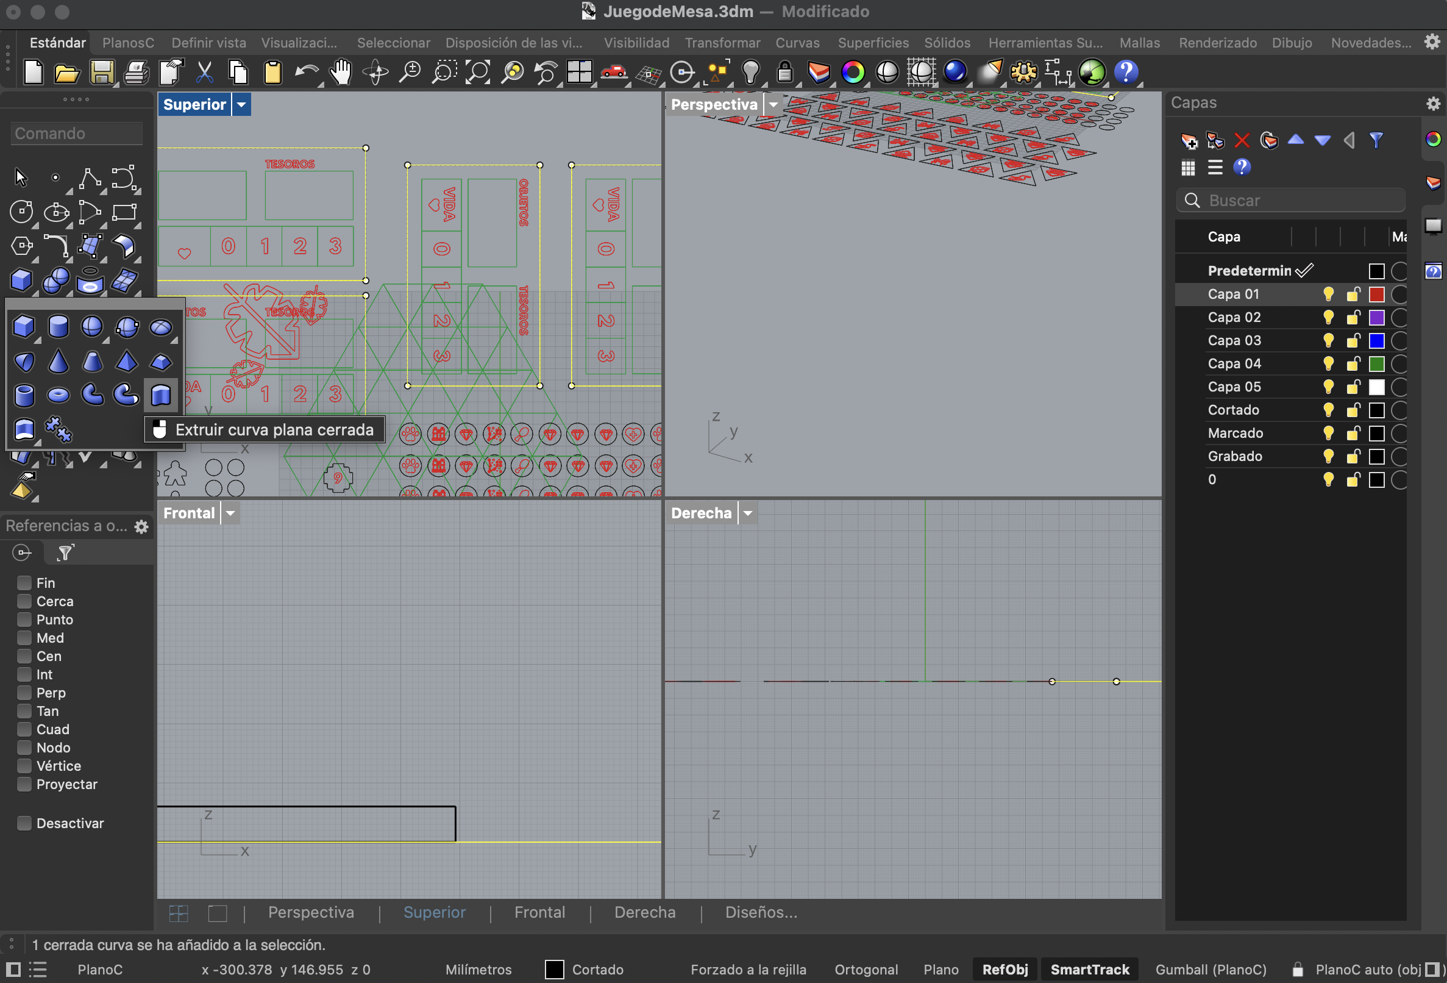Toggle SmartTrack in the status bar

pos(1090,970)
